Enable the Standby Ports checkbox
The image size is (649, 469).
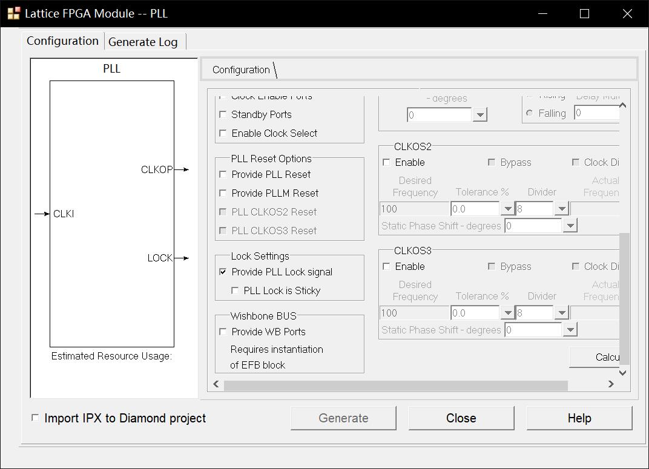pyautogui.click(x=223, y=114)
